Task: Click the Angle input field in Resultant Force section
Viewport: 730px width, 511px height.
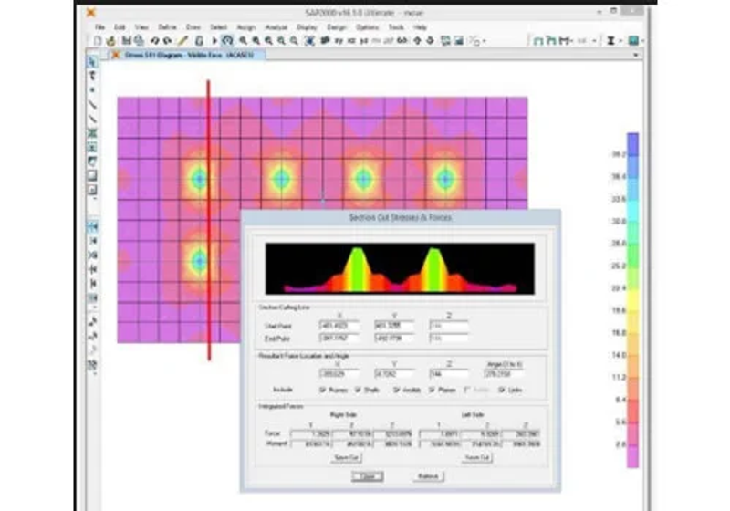Action: [x=503, y=373]
